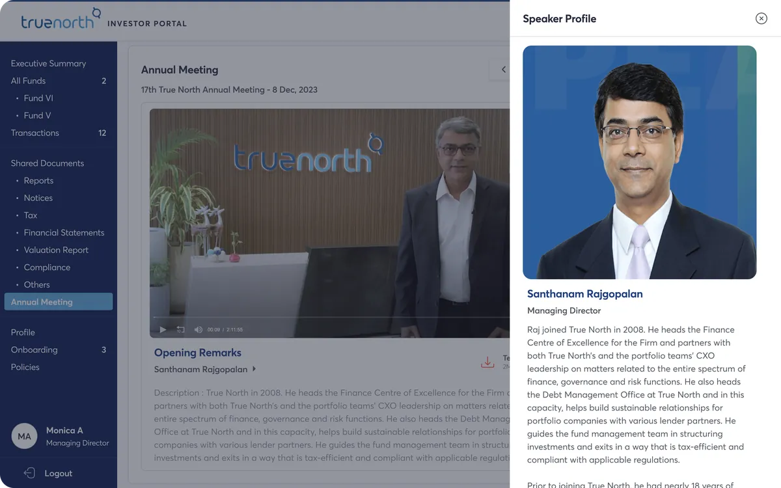Open Financial Statements
Image resolution: width=781 pixels, height=488 pixels.
(x=64, y=232)
